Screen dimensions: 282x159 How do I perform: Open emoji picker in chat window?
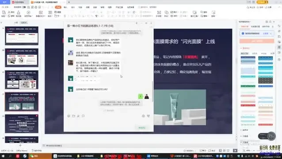pos(69,116)
